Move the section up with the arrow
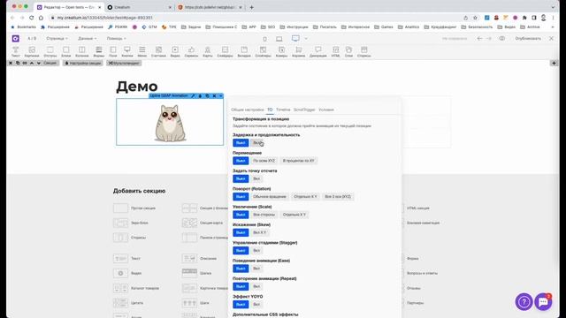 32,63
